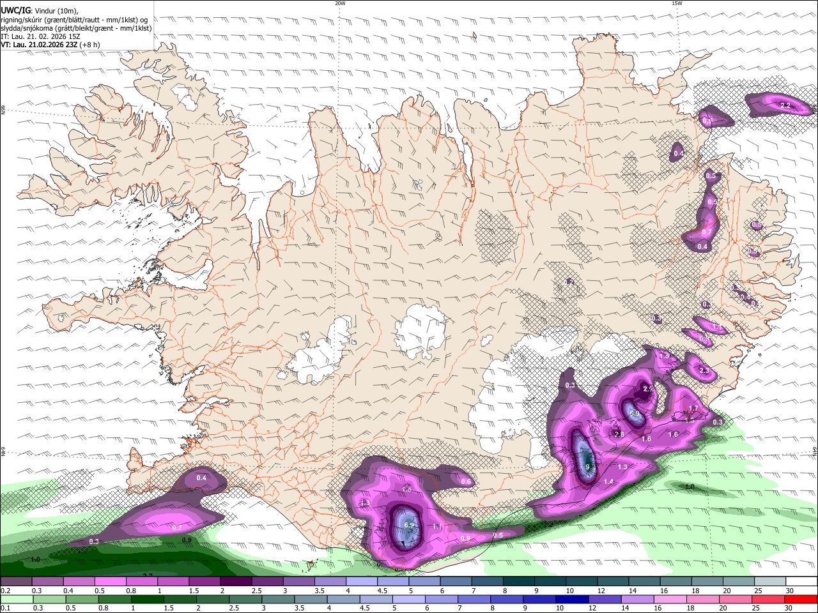Click the '2.8' snowfall value on the map
Image resolution: width=818 pixels, height=613 pixels.
coord(619,434)
